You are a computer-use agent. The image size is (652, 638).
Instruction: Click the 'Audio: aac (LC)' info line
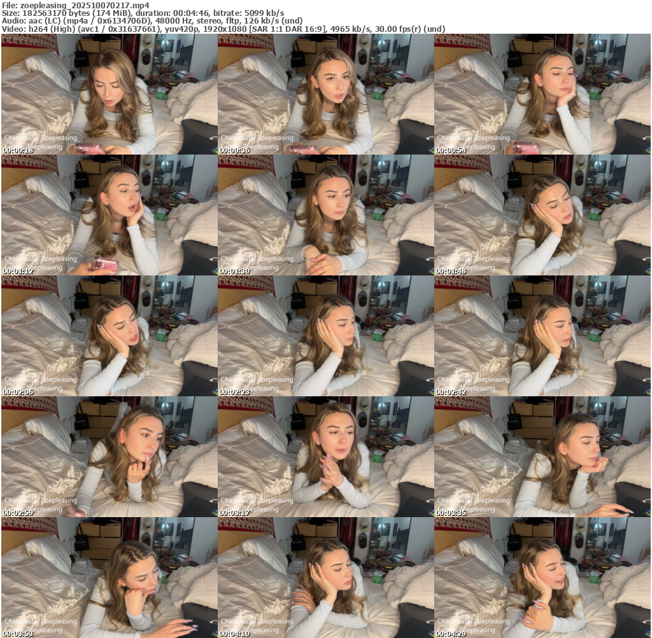[152, 21]
